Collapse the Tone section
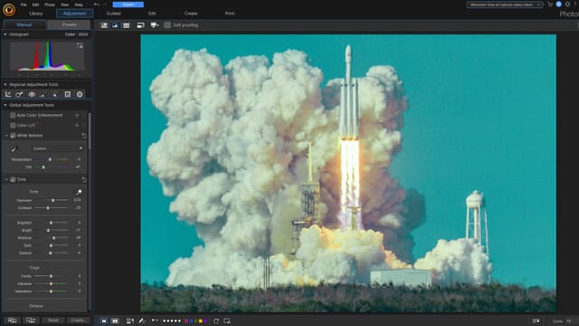The image size is (579, 326). coord(6,179)
